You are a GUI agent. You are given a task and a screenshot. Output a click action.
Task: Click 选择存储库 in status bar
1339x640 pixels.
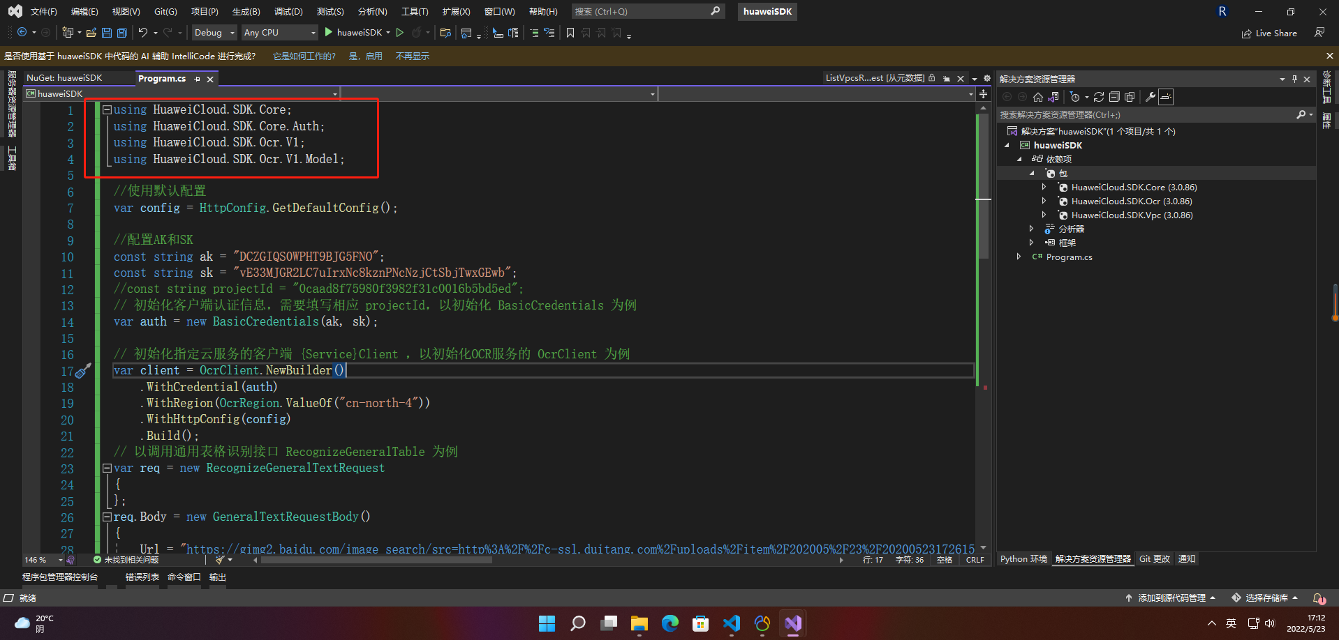1265,598
